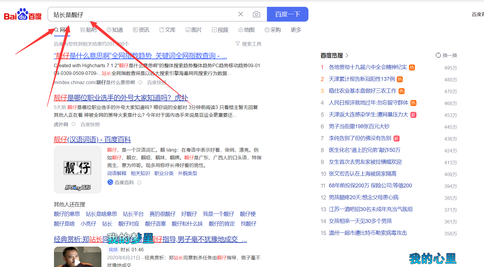Open image search via camera icon
484x267 pixels.
257,14
